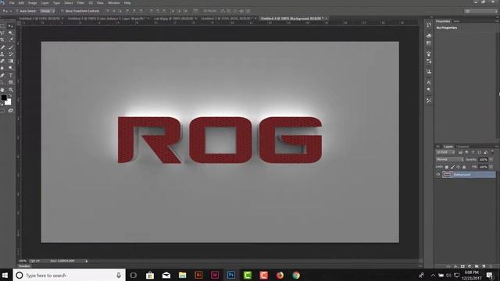Open the workspace switcher dropdown
This screenshot has height=281, width=500.
pos(481,11)
